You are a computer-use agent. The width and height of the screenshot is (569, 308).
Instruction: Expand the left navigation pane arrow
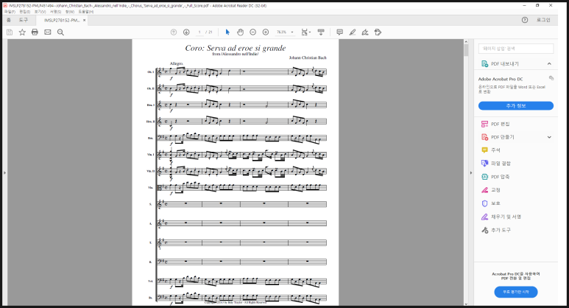[4, 173]
